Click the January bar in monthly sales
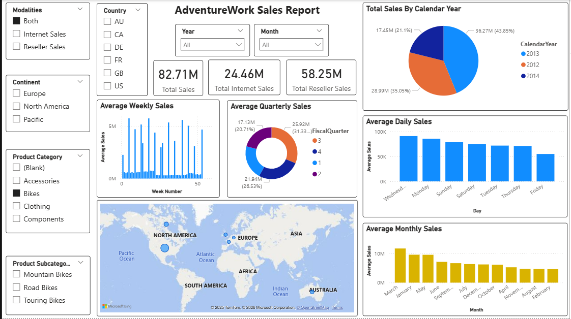 414,269
